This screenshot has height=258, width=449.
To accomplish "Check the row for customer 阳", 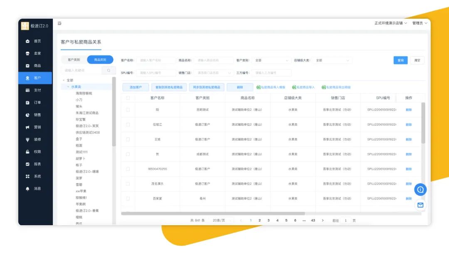I will click(x=128, y=110).
